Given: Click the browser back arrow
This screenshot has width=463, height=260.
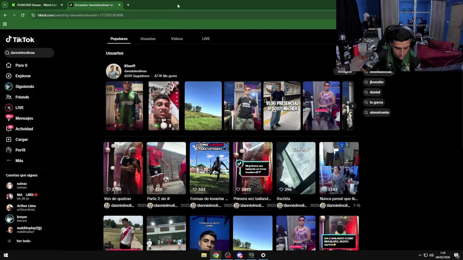Looking at the screenshot, I should (5, 15).
